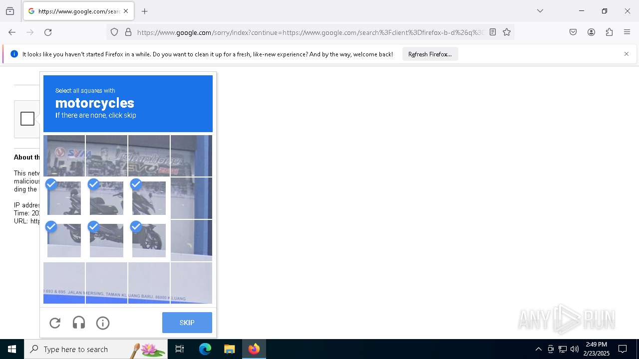This screenshot has height=359, width=639.
Task: Select bottom-row first tile with address text
Action: tap(64, 283)
